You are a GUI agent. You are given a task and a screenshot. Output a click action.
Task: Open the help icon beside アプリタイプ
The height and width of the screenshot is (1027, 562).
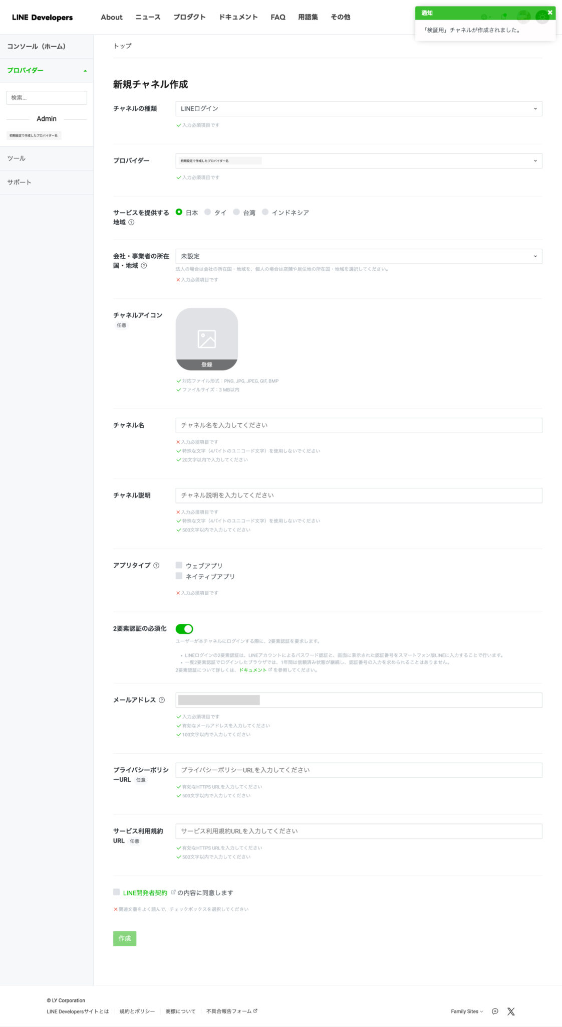tap(156, 565)
